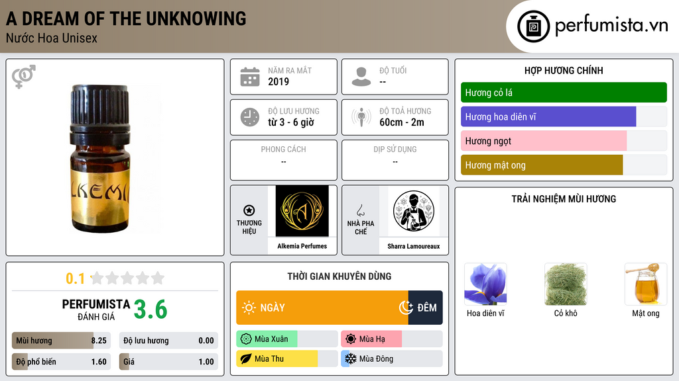Click the Nước Hoa Unisex subtitle
Image resolution: width=679 pixels, height=381 pixels.
(x=52, y=38)
